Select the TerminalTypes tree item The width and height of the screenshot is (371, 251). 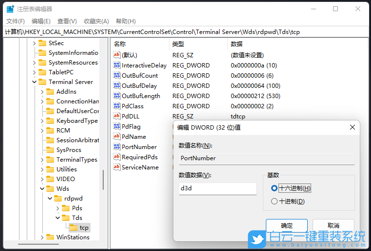pyautogui.click(x=77, y=159)
